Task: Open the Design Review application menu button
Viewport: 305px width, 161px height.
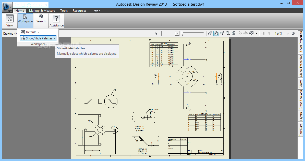Action: click(x=7, y=7)
